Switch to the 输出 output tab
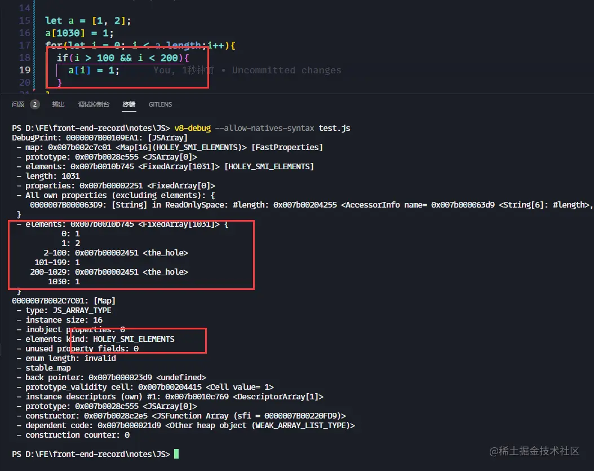 59,104
